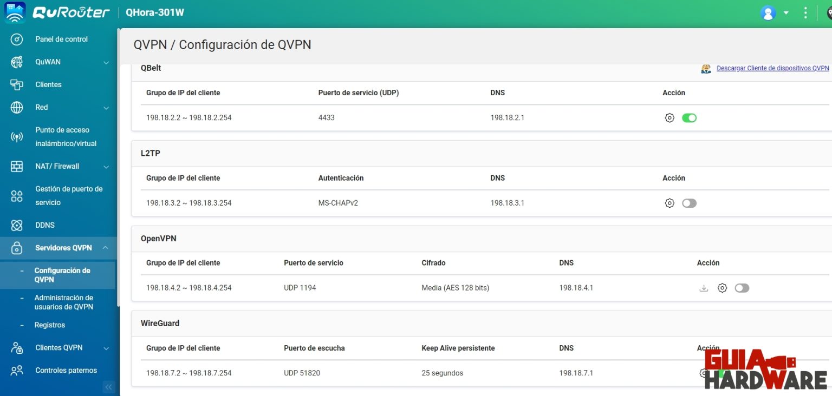Select Controles paternos in sidebar
832x396 pixels.
67,370
